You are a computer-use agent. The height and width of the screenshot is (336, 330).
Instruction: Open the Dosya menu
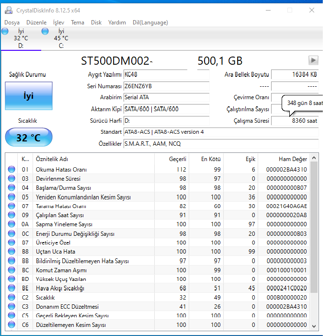click(12, 22)
